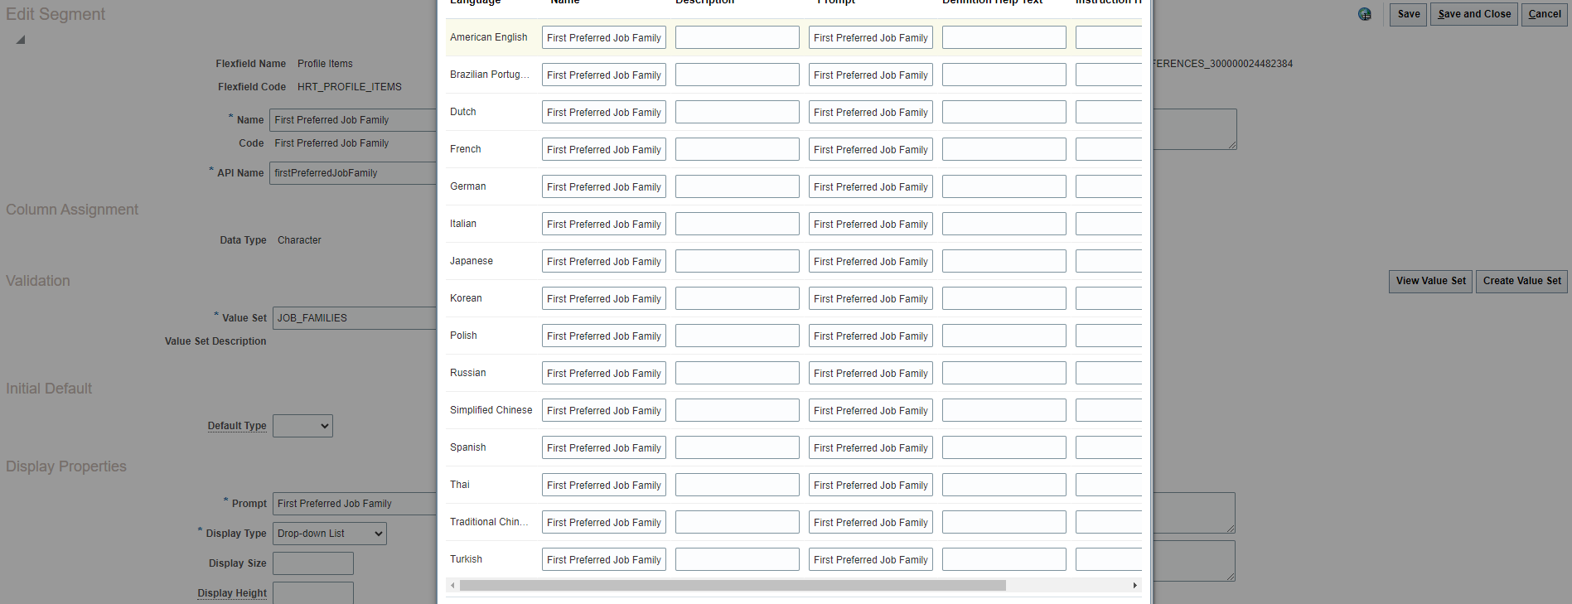Click the Simplified Chinese Prompt field
Screen dimensions: 1572x604
click(x=871, y=410)
